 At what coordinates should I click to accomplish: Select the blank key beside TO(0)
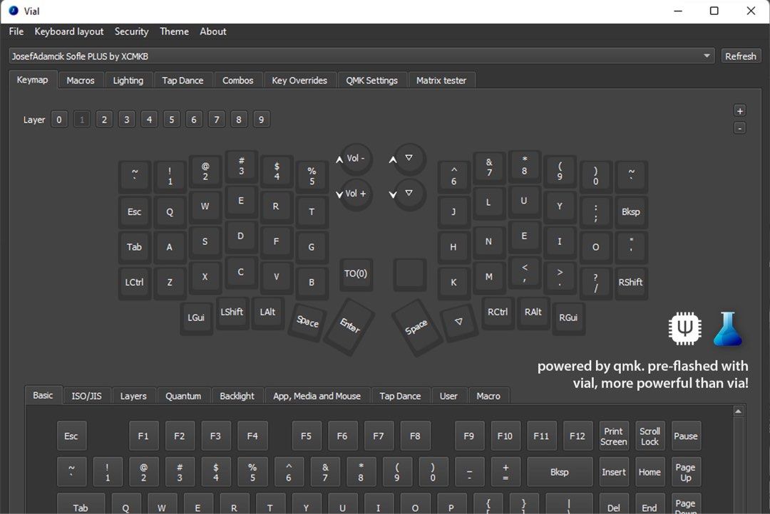410,274
